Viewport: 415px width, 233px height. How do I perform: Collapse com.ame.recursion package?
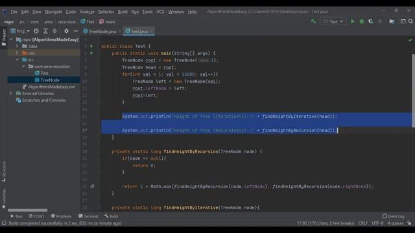[x=23, y=66]
